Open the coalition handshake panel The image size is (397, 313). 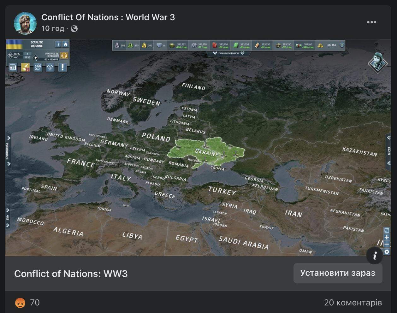[x=49, y=67]
